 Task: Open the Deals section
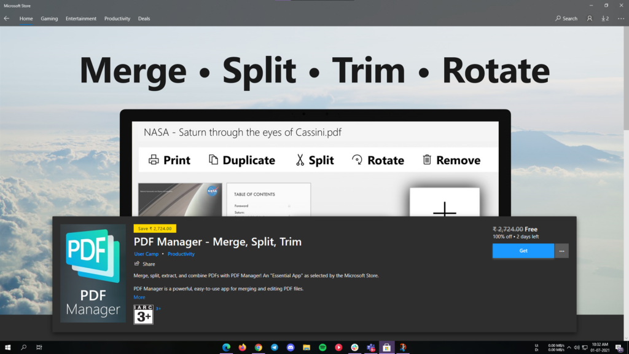[x=144, y=18]
